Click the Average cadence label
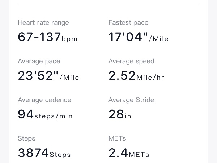Image resolution: width=217 pixels, height=163 pixels. 44,100
